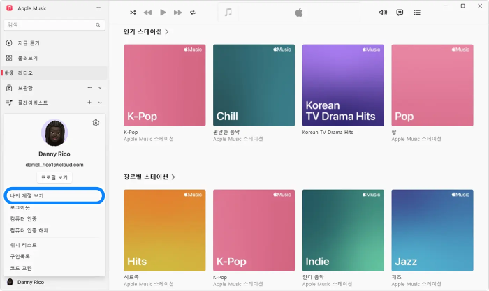Select 컴퓨터 인증 해제 menu item

pyautogui.click(x=29, y=230)
